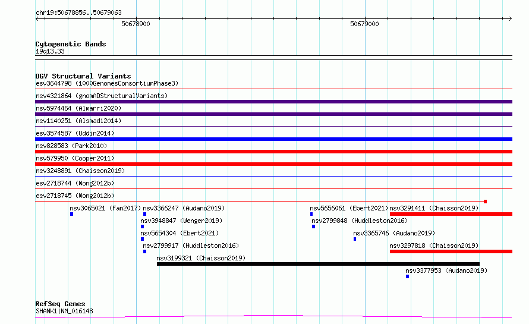Select the blue marker under nsv2799848 Huddleston2016
529x324 pixels.
[313, 227]
